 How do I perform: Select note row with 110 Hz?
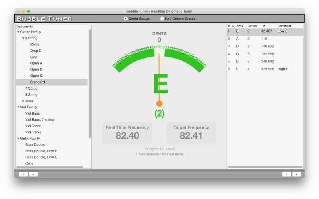pyautogui.click(x=265, y=39)
